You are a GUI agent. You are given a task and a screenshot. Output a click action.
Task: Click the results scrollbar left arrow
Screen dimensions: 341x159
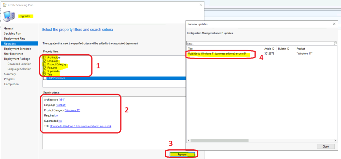point(188,140)
